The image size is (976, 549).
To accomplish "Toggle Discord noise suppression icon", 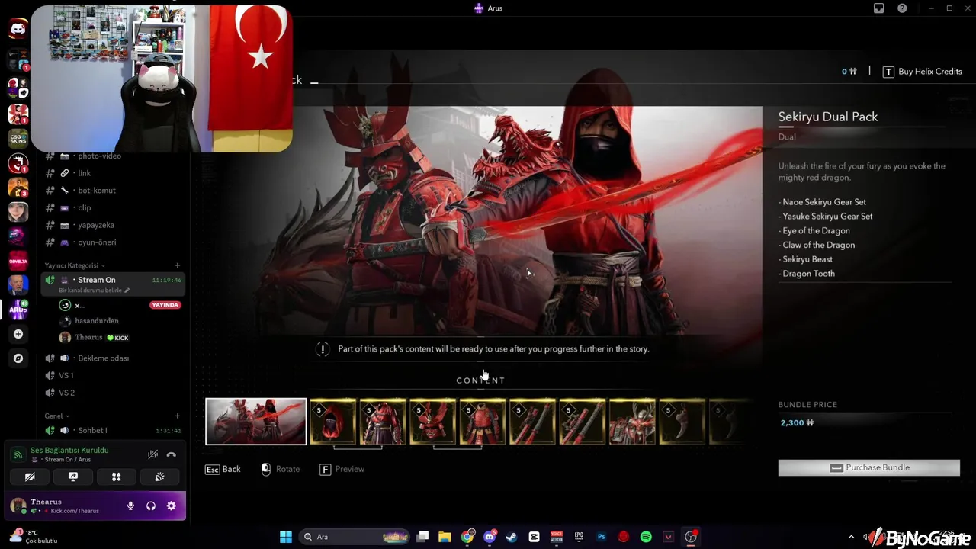I will click(152, 454).
